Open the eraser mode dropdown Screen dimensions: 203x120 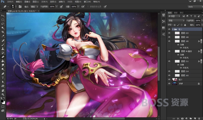[34, 6]
